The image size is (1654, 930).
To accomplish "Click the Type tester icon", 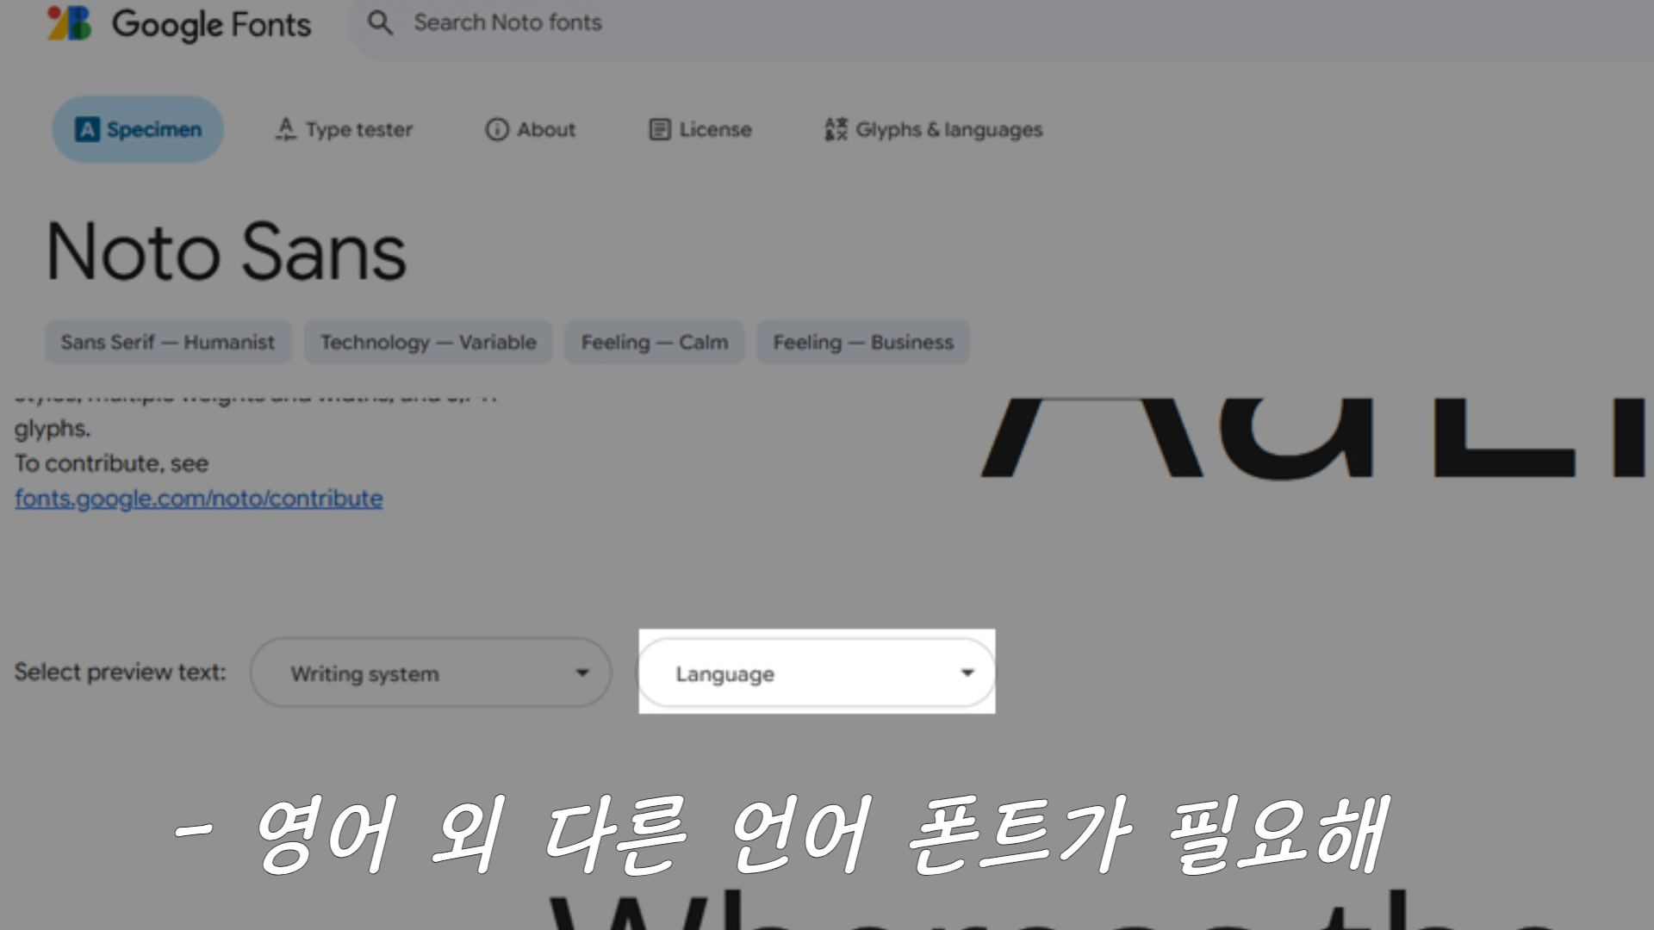I will 285,129.
